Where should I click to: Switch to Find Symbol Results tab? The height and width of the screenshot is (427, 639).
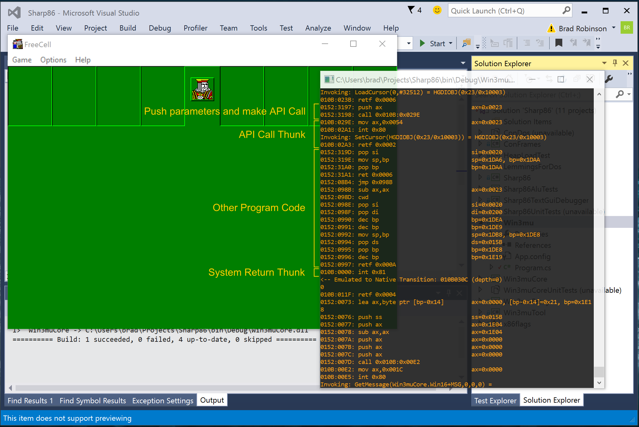click(93, 400)
